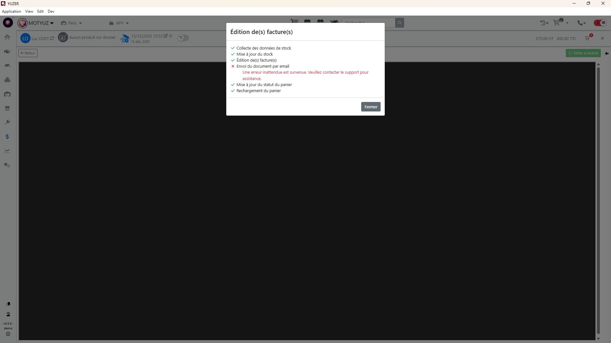Open the settings gears sidebar icon

tap(7, 165)
